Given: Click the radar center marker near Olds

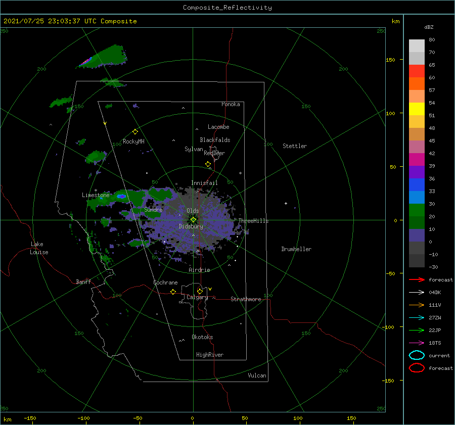Looking at the screenshot, I should point(193,220).
